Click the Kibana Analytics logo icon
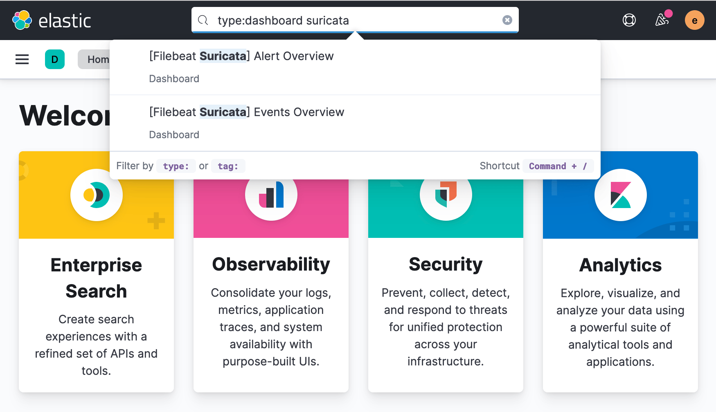 (x=621, y=195)
